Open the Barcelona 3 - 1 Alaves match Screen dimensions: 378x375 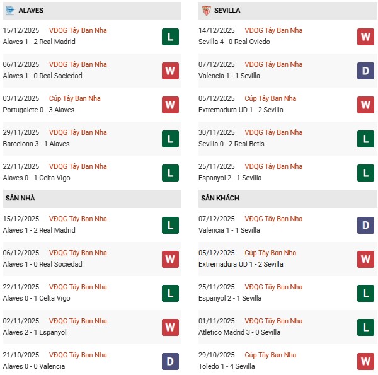click(x=36, y=144)
